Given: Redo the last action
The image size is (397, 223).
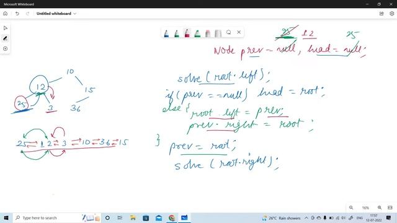Looking at the screenshot, I should pos(27,14).
